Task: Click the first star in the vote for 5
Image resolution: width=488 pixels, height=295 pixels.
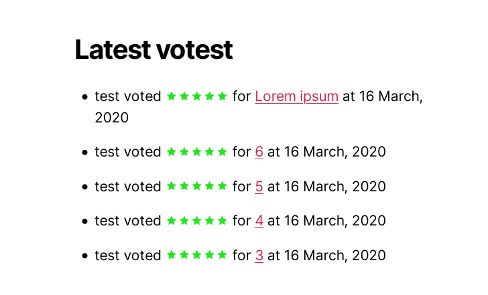Action: (172, 187)
